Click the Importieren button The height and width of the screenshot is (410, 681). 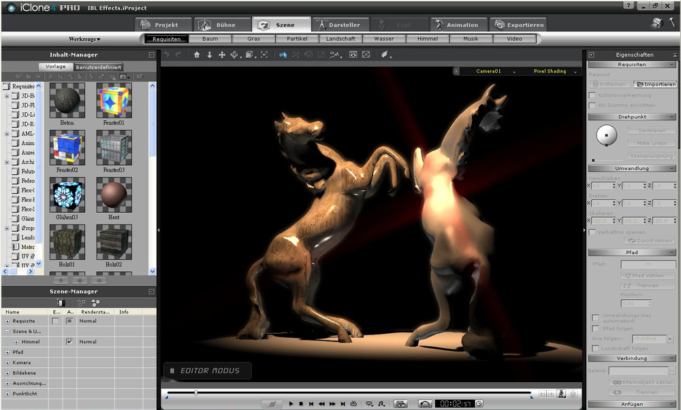pos(655,84)
